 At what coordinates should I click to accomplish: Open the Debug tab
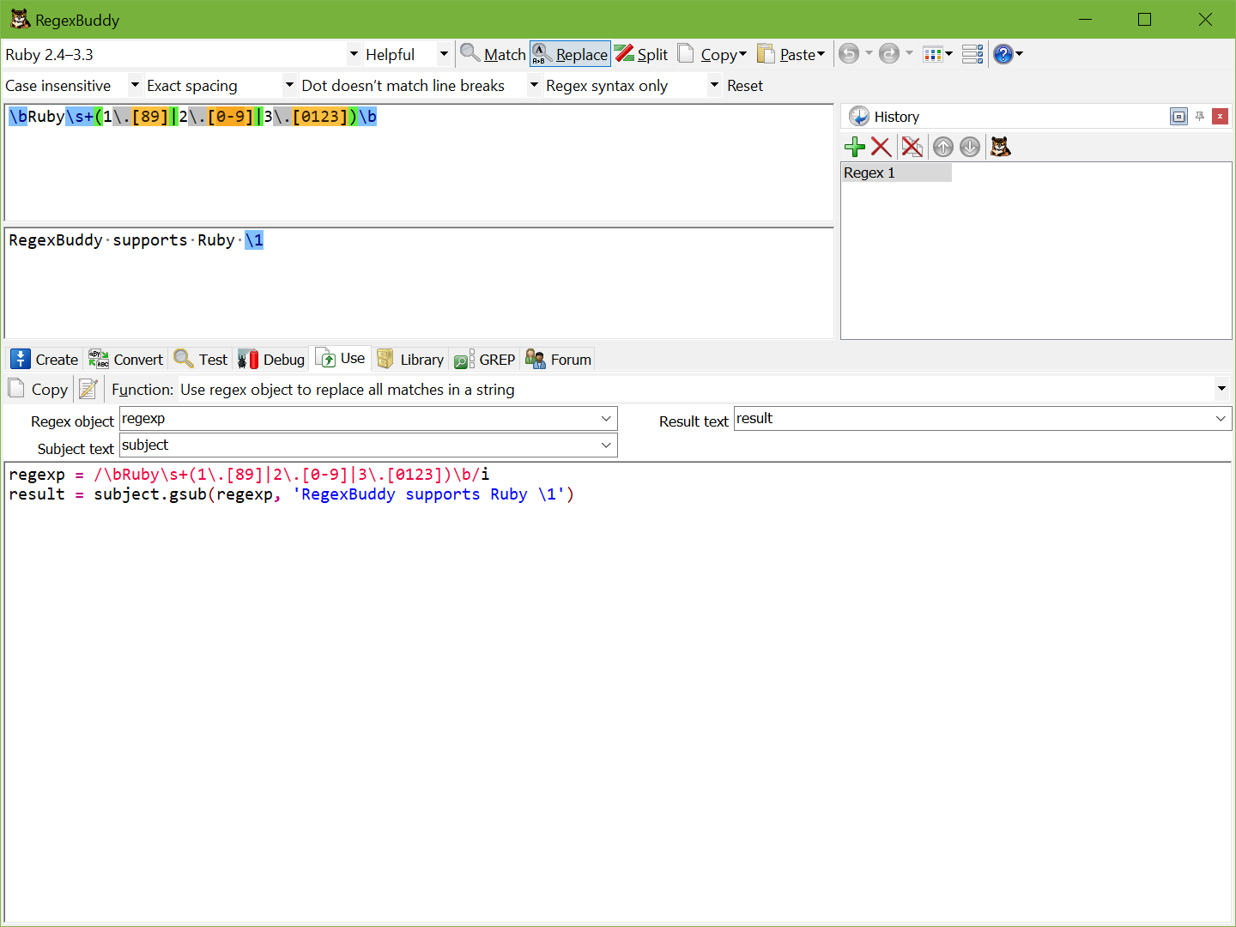point(271,360)
